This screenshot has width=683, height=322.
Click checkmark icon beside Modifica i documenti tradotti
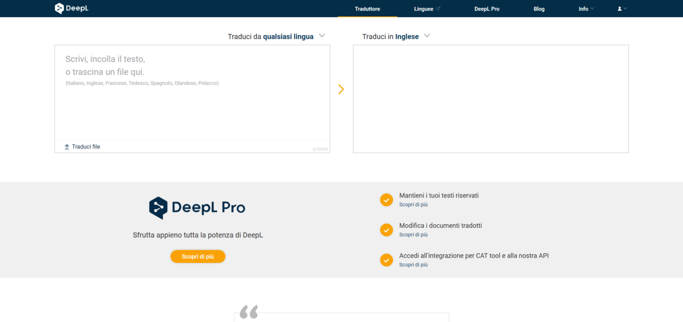pos(386,230)
